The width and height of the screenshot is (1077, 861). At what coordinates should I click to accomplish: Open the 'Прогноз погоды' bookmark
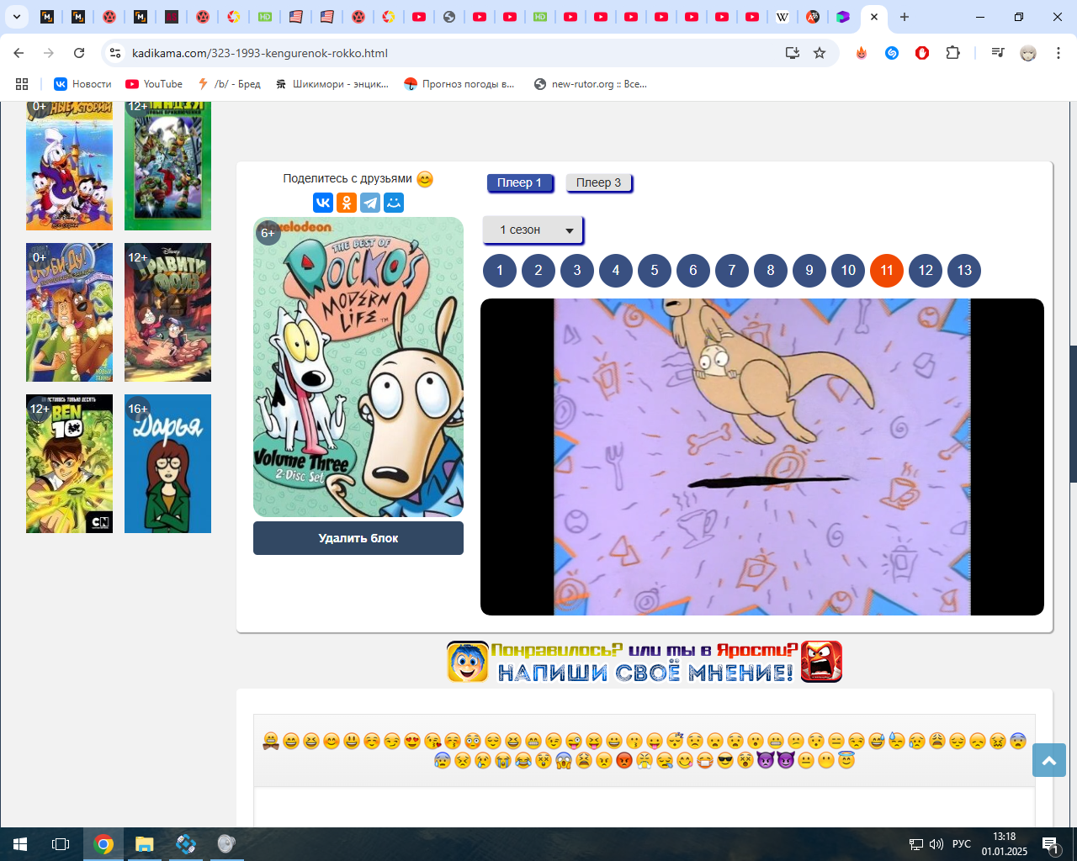459,84
